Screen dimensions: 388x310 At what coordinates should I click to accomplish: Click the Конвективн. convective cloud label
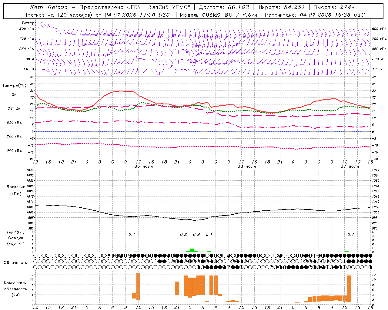coord(16,283)
